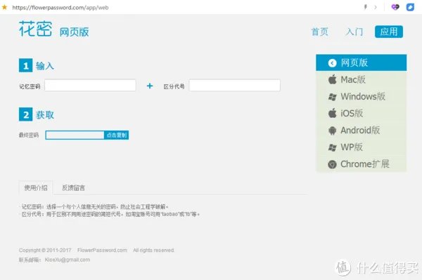Open the 入门 navigation item

point(354,32)
